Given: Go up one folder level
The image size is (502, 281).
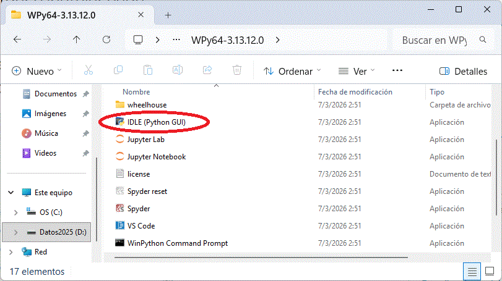Looking at the screenshot, I should click(76, 40).
